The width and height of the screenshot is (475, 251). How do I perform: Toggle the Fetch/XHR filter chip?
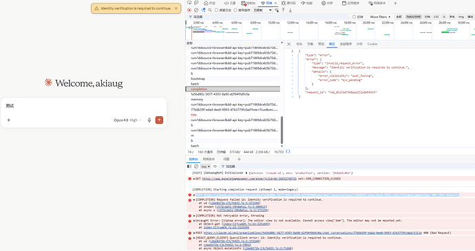(414, 17)
